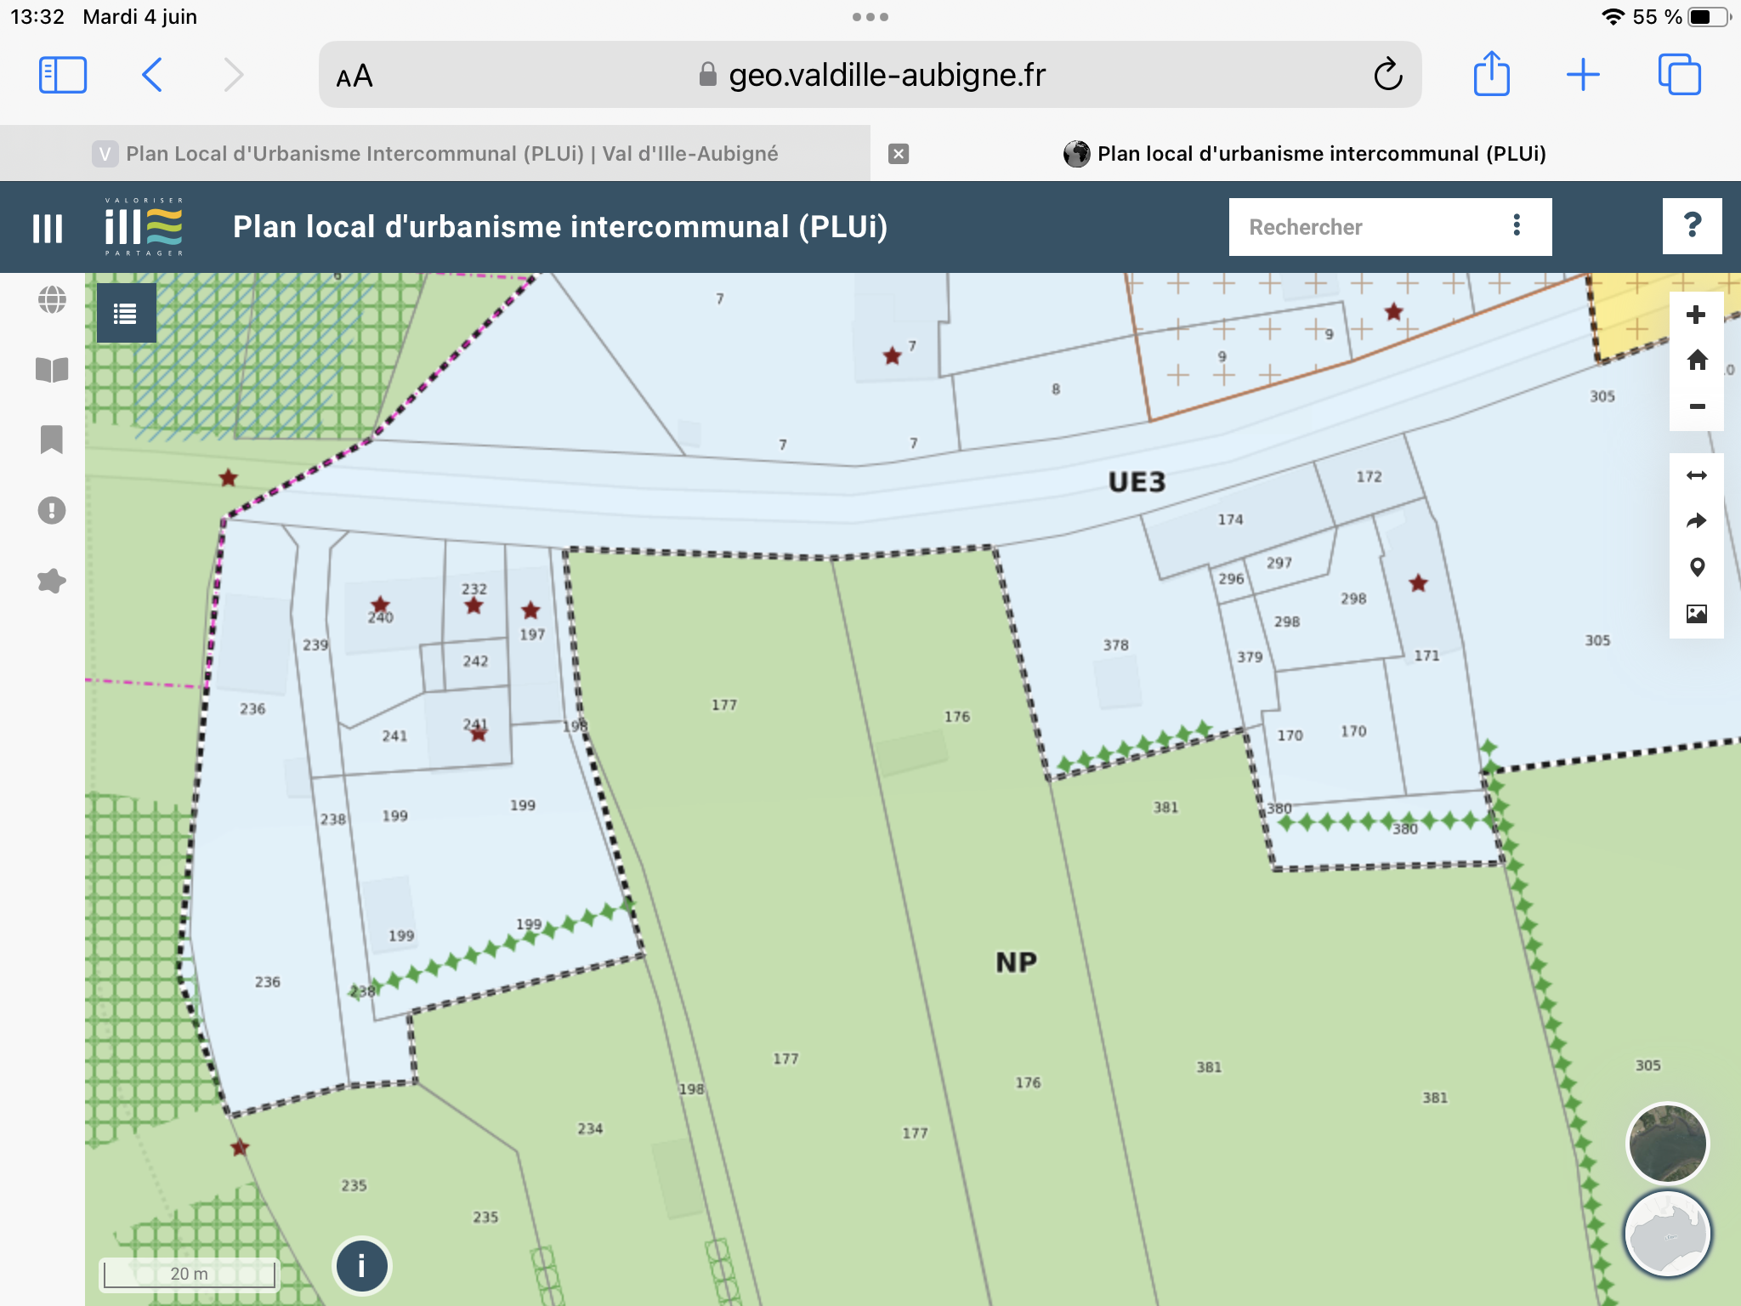
Task: Switch to Val d'Ille-Aubigné PLUi tab
Action: (451, 154)
